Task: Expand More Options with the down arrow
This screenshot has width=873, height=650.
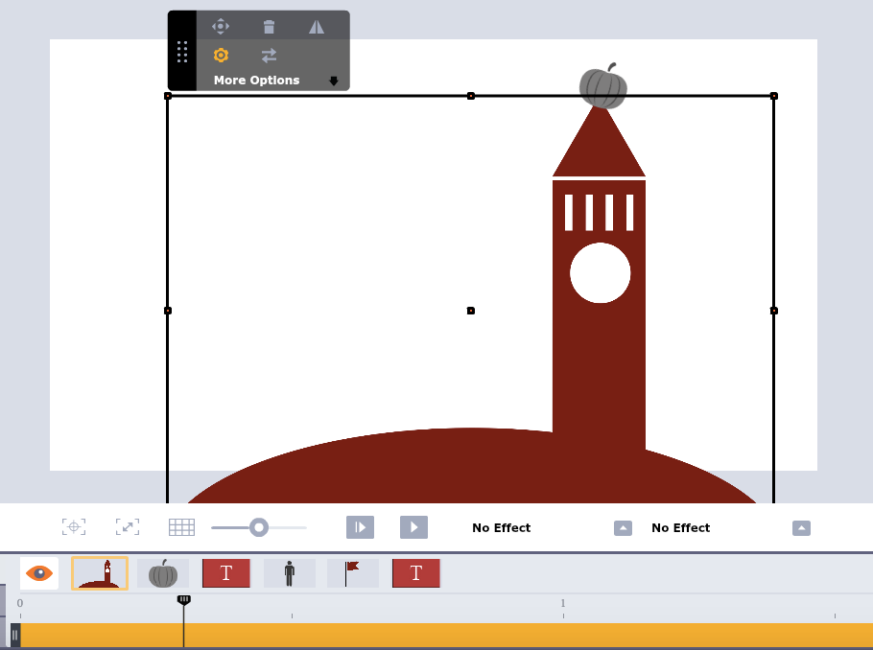Action: coord(334,81)
